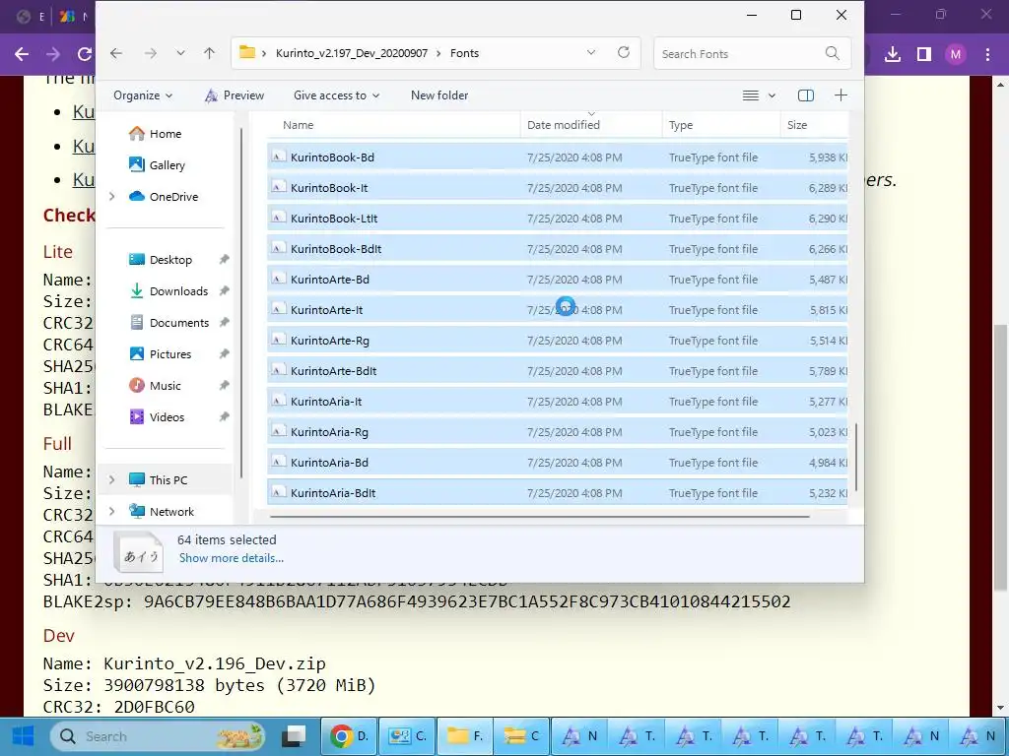
Task: Select the KurintoArte-Bd font file
Action: coord(558,280)
